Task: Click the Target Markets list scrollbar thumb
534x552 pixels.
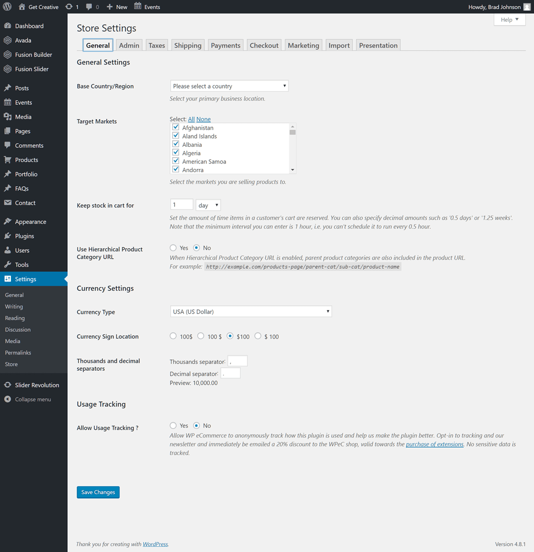Action: coord(293,132)
